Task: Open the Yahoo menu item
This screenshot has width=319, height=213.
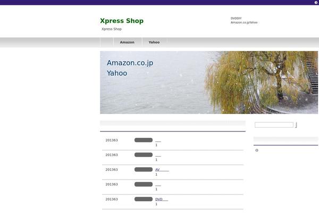Action: coord(154,42)
